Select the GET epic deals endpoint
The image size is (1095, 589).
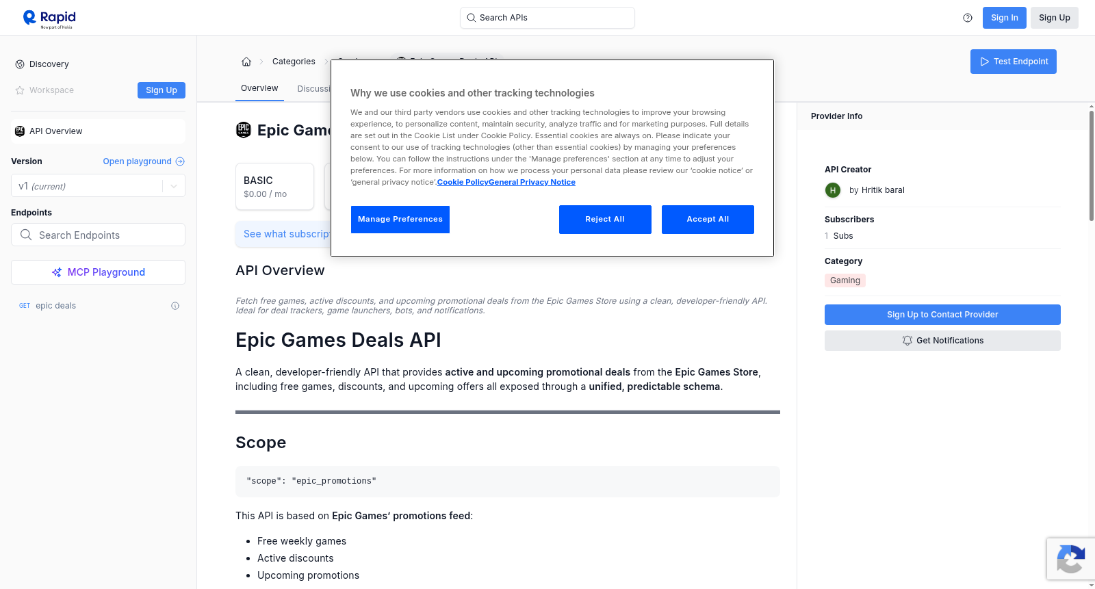click(98, 306)
